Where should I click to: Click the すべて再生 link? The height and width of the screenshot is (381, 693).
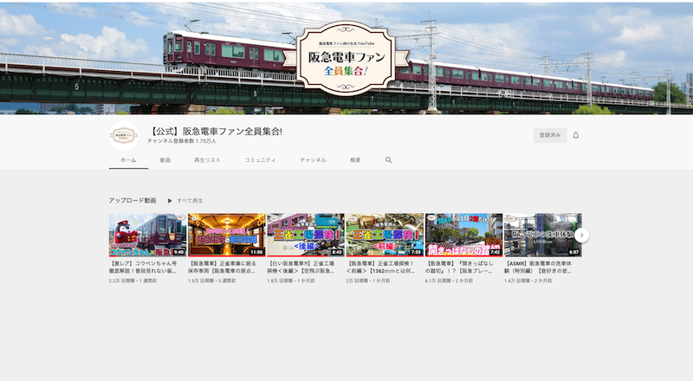click(x=190, y=200)
